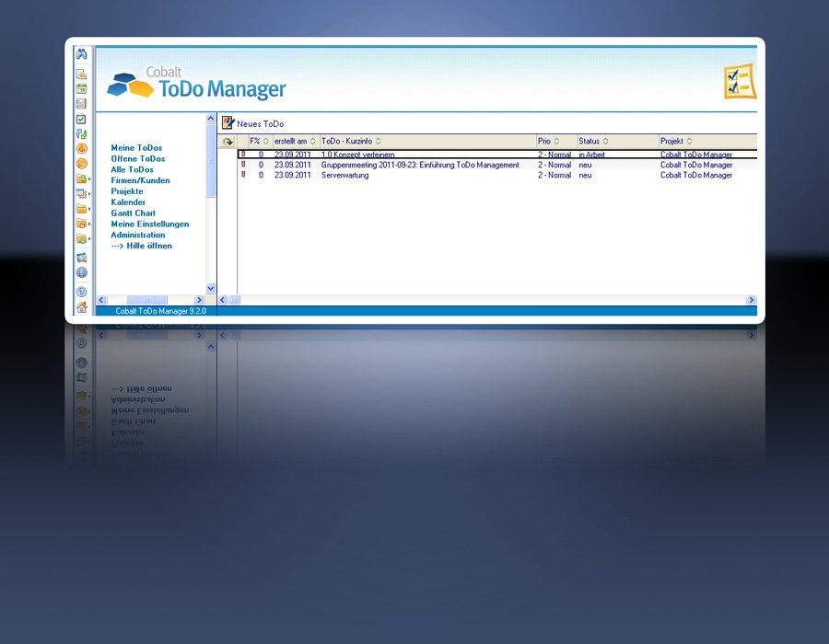Click the monitor screen icon in left toolbar
The width and height of the screenshot is (829, 644).
[x=81, y=258]
